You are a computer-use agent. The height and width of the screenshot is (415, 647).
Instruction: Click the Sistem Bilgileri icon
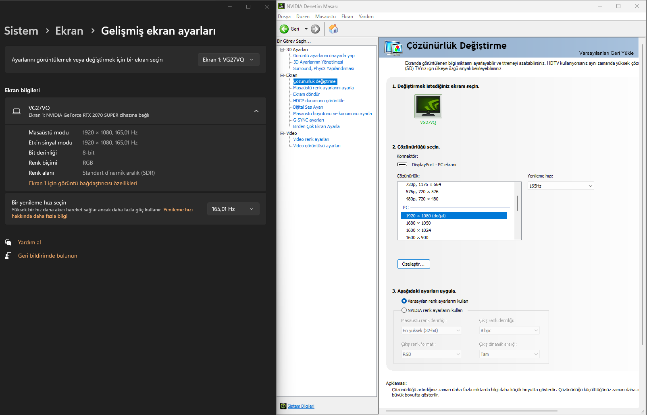tap(283, 406)
